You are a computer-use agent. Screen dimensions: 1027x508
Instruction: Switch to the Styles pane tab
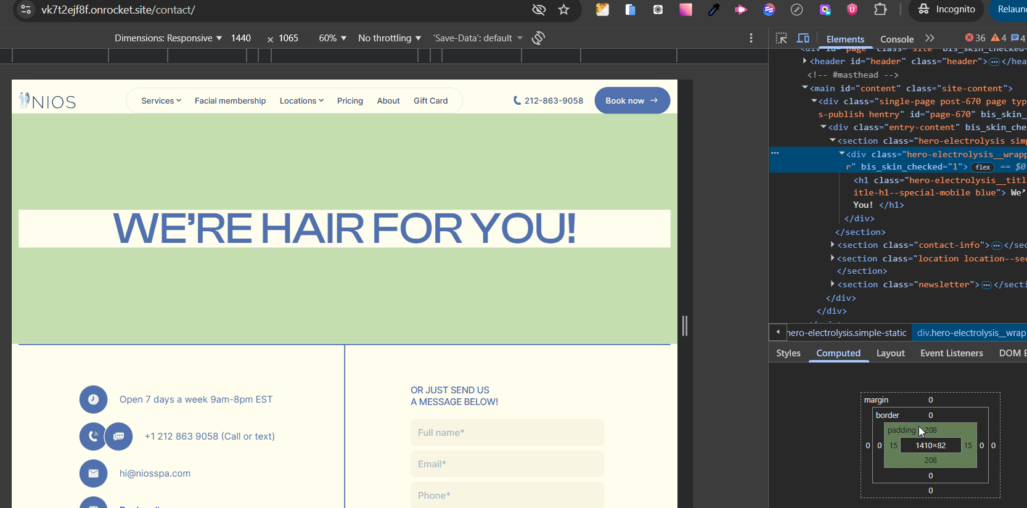(x=788, y=353)
